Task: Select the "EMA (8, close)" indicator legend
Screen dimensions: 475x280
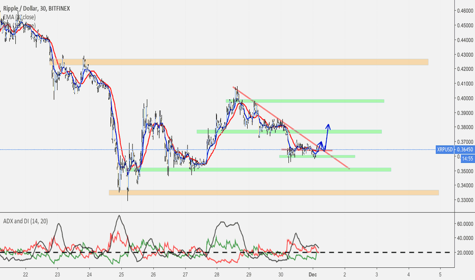Action: (19, 17)
